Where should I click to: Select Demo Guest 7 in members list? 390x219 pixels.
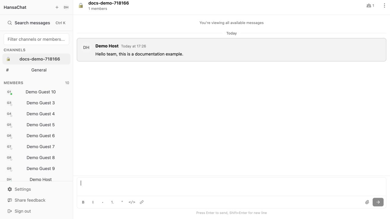[36, 147]
